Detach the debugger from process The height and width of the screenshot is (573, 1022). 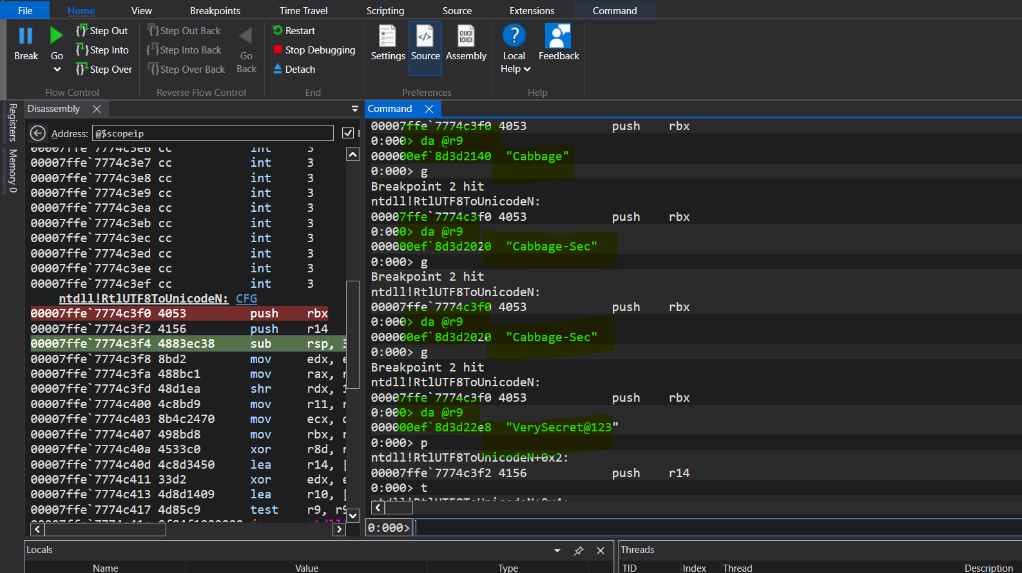[x=294, y=70]
